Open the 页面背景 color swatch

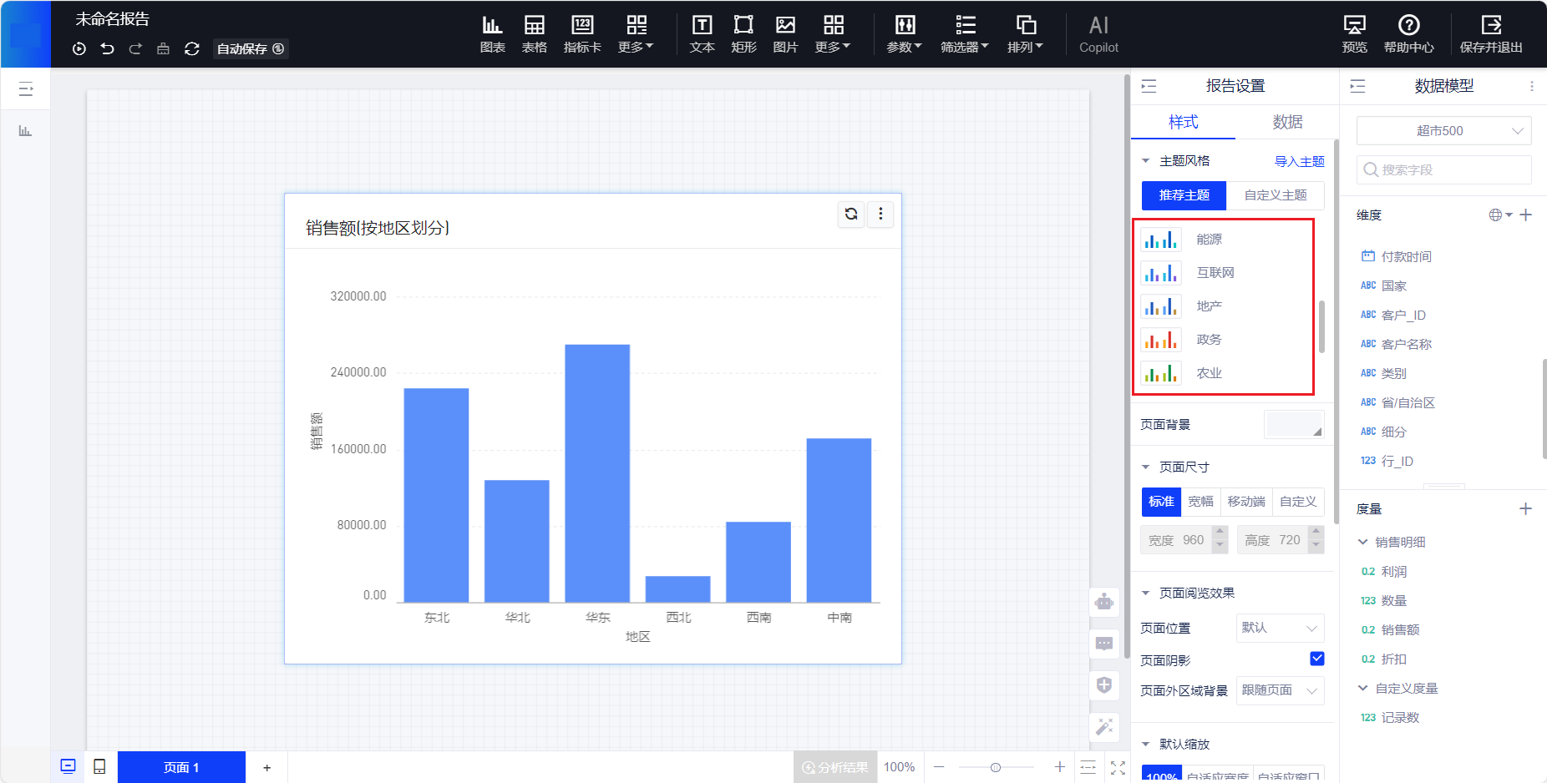(1293, 425)
